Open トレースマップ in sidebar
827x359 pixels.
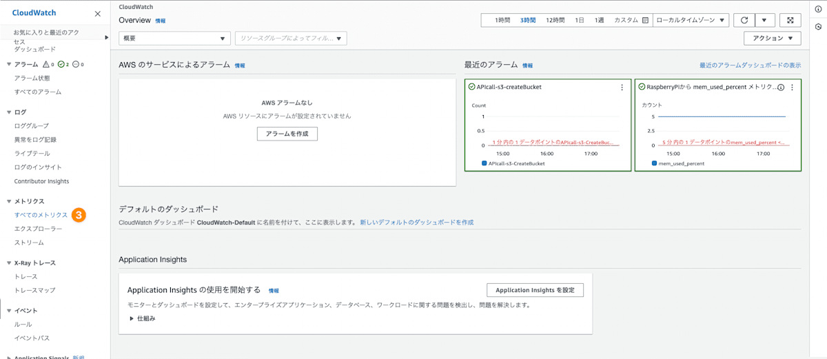click(x=35, y=290)
